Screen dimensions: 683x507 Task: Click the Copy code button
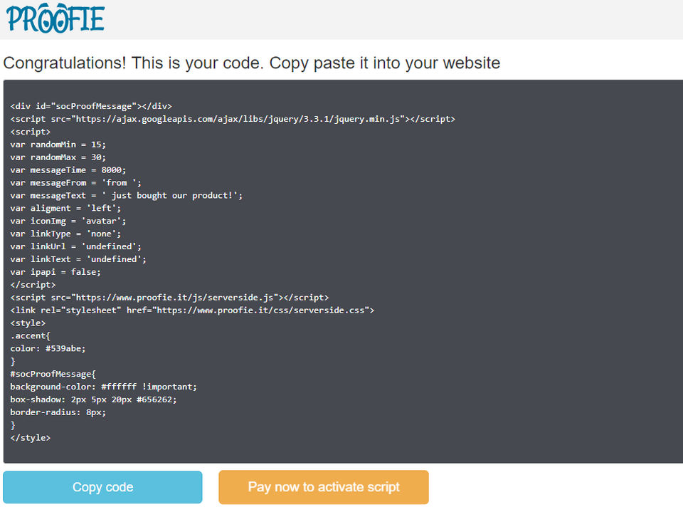click(x=102, y=487)
